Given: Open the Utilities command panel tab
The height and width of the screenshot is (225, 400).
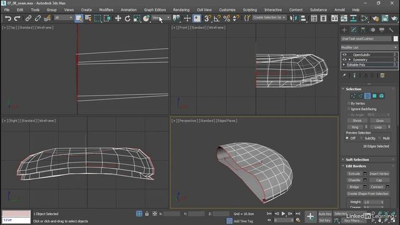Looking at the screenshot, I should [x=391, y=30].
